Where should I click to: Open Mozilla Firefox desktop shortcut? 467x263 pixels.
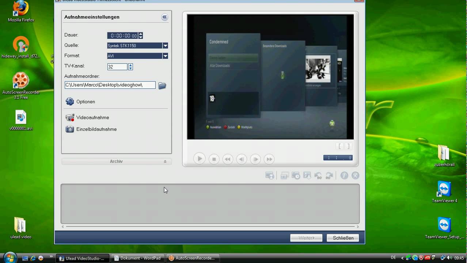coord(21,12)
